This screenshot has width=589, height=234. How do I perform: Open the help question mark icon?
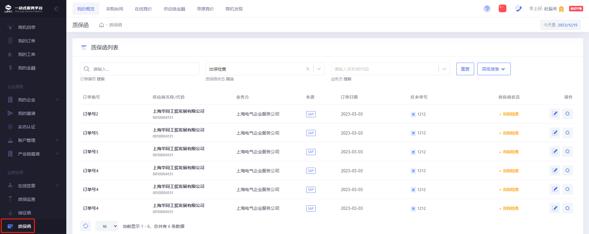tap(487, 9)
